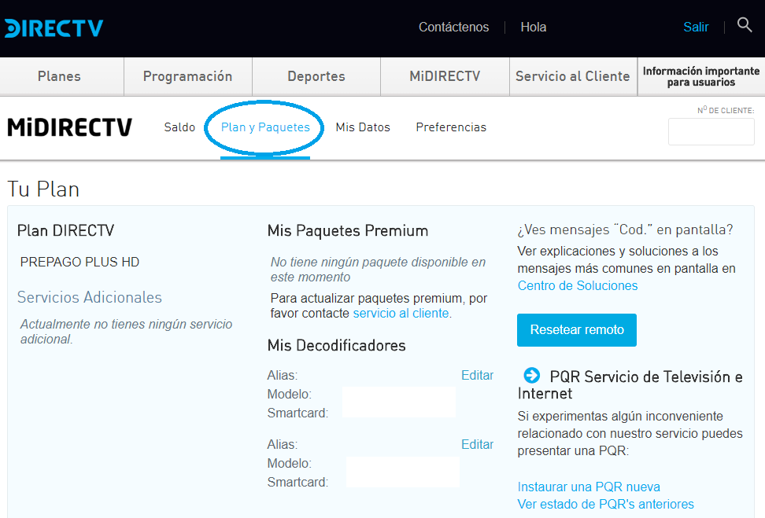The image size is (765, 518).
Task: Click 'Actualmente no tienes ningún servicio adicional' text
Action: [x=127, y=332]
